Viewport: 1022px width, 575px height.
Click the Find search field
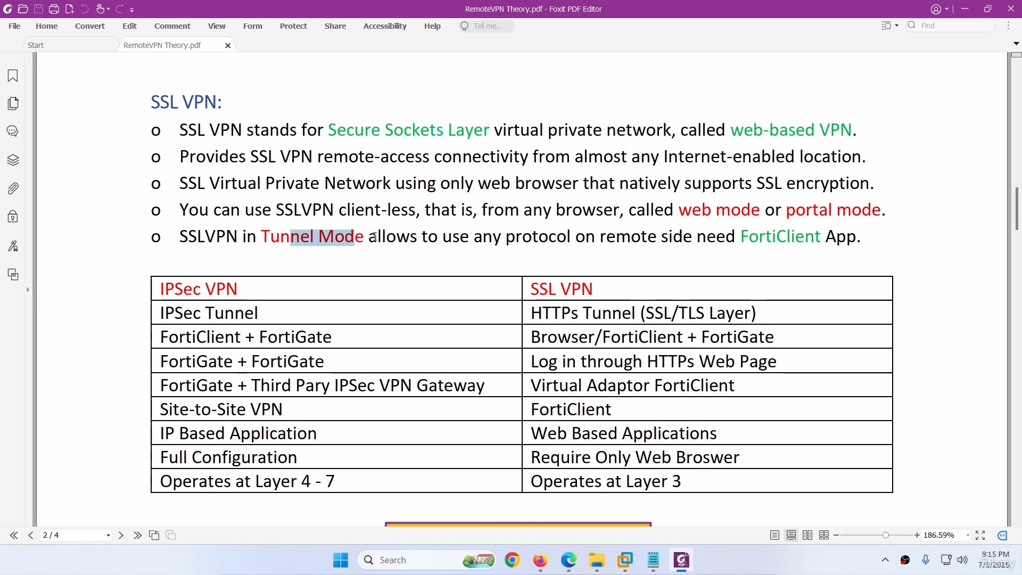(950, 26)
